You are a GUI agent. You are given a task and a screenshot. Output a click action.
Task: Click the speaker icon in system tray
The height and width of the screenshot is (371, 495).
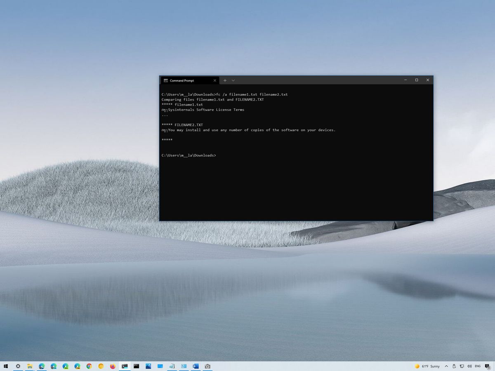coord(470,366)
